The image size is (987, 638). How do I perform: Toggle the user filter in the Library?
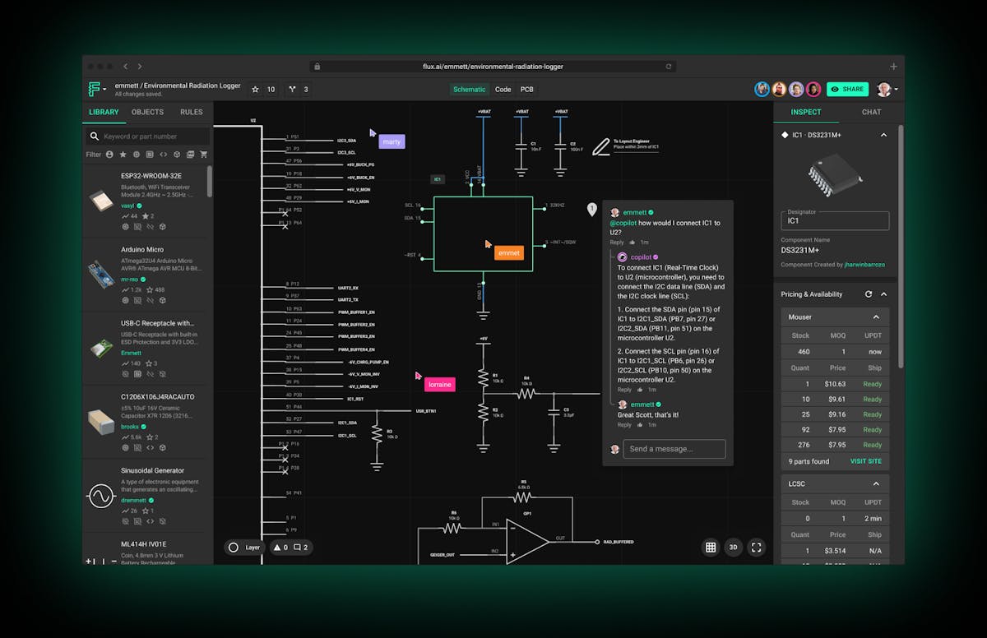coord(109,154)
